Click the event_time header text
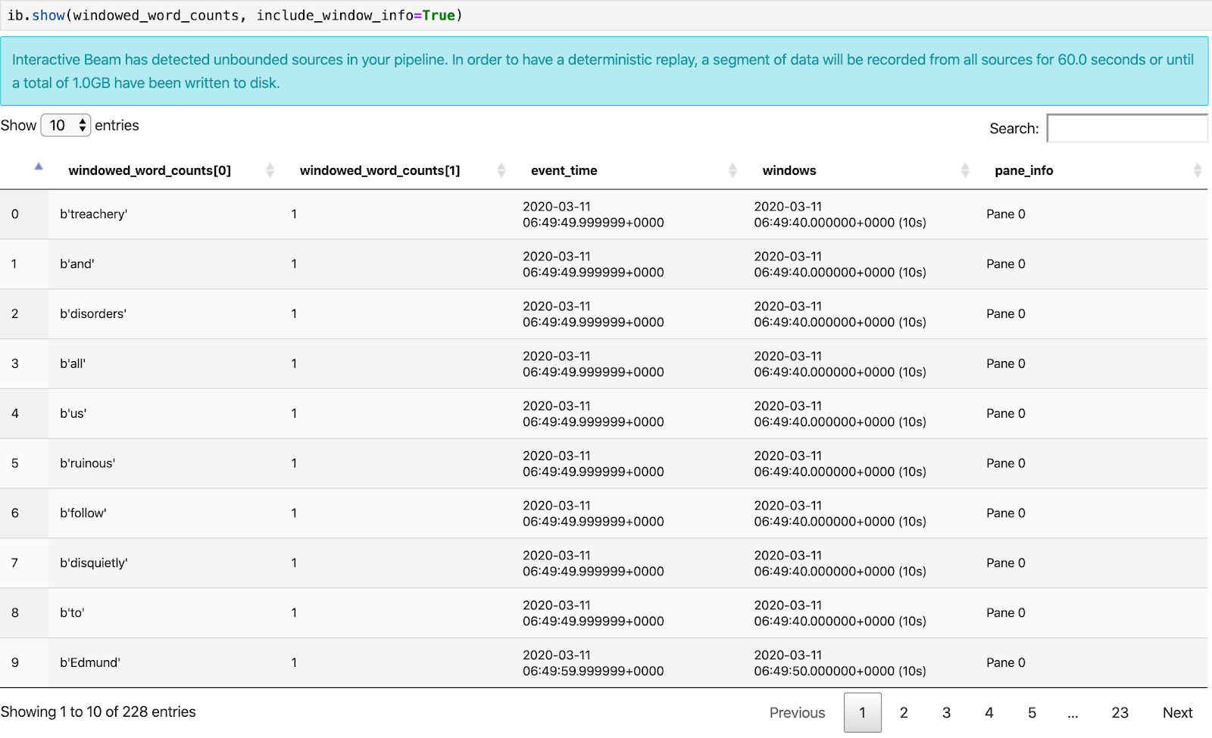 (x=564, y=171)
